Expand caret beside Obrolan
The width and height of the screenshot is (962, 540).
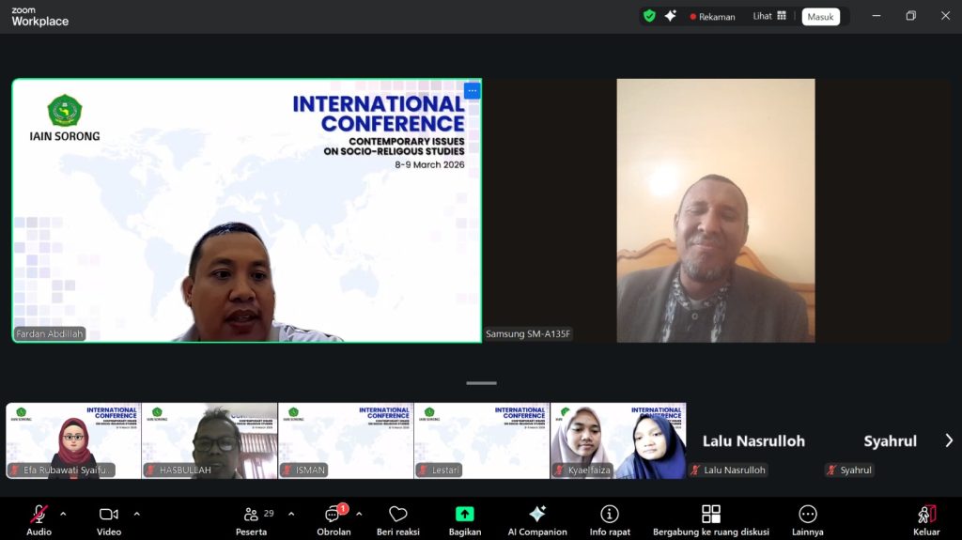click(359, 515)
